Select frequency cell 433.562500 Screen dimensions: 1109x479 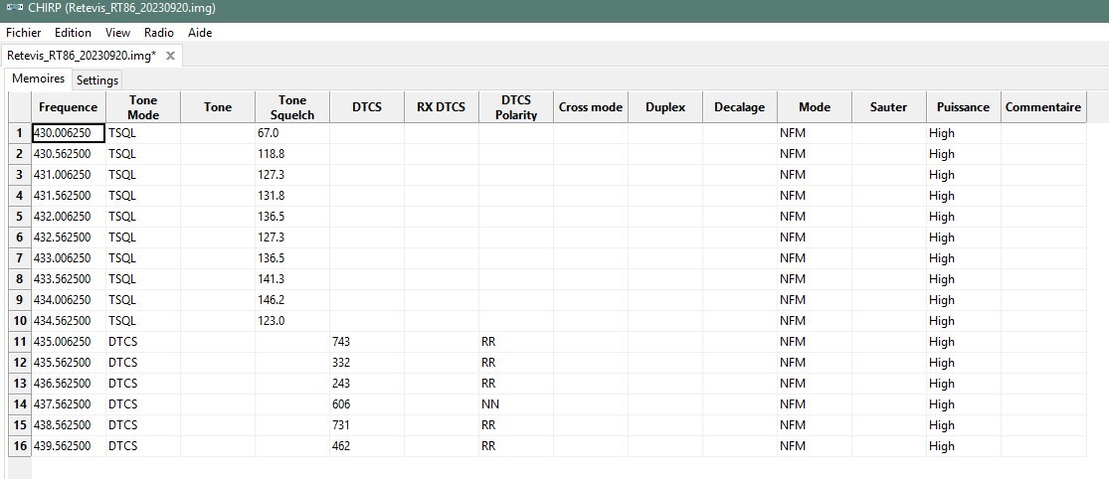[x=69, y=279]
